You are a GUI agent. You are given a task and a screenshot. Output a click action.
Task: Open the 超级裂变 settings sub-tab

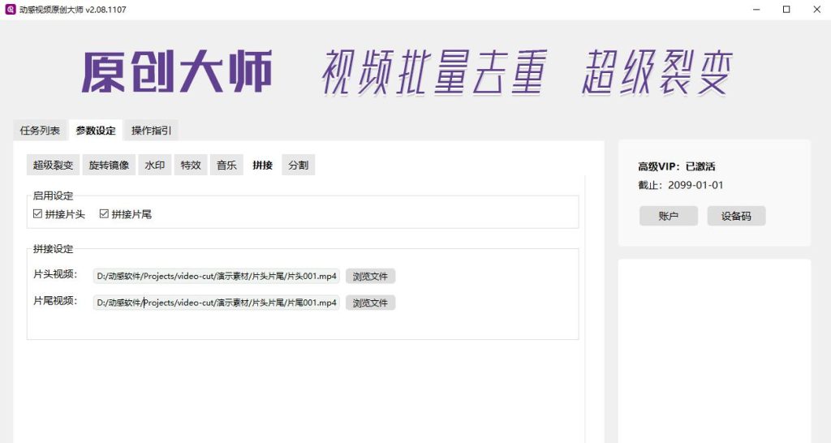pyautogui.click(x=53, y=166)
